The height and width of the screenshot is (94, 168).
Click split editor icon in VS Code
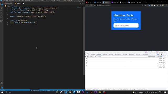click(80, 3)
